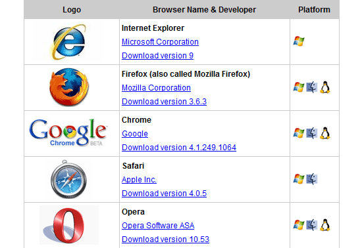Click the Browser Name & Developer header
The height and width of the screenshot is (248, 362).
[x=204, y=10]
